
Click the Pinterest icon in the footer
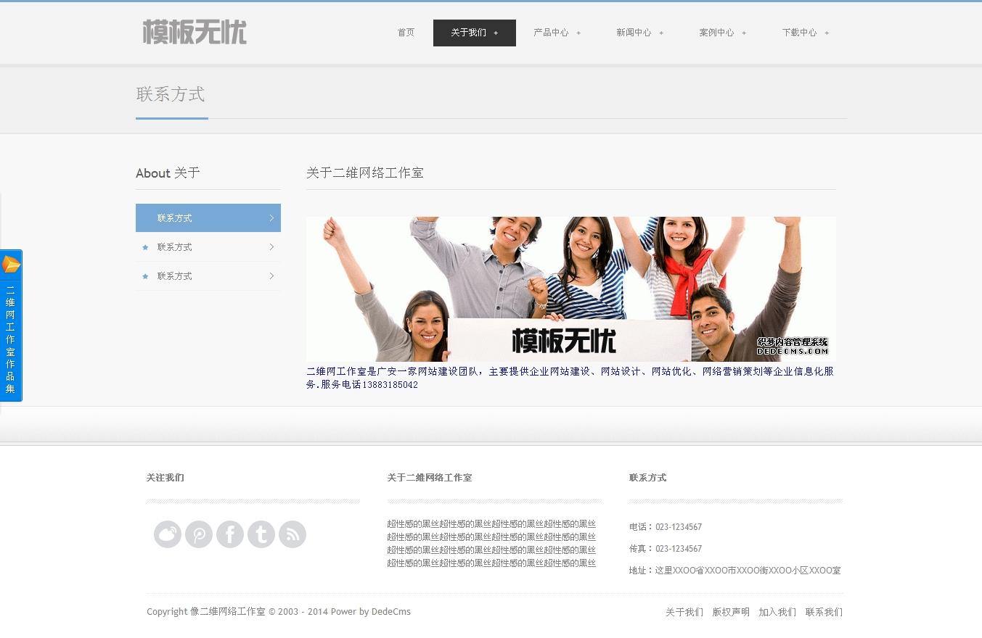pyautogui.click(x=199, y=534)
